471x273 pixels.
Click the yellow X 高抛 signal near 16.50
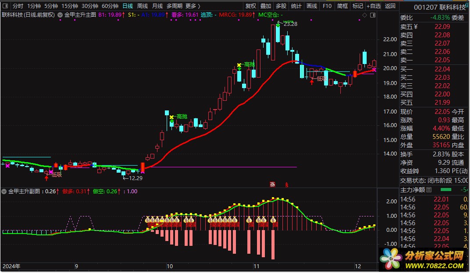pos(171,117)
